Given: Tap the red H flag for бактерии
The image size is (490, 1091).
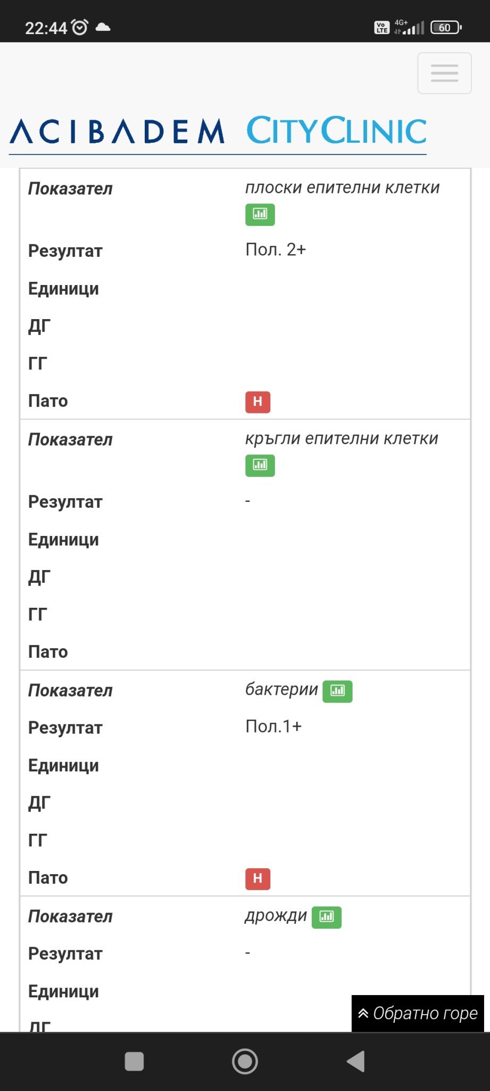Looking at the screenshot, I should (258, 879).
